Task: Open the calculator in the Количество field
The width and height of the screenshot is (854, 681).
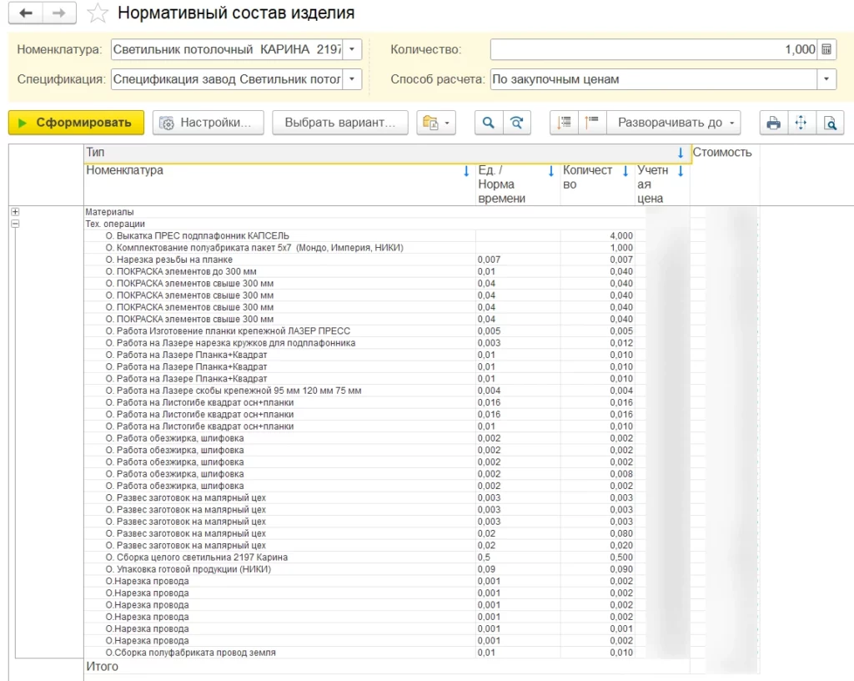Action: [x=826, y=49]
